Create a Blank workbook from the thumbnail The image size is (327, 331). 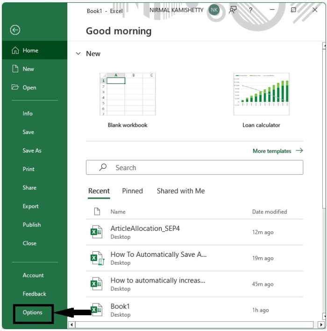pyautogui.click(x=128, y=94)
